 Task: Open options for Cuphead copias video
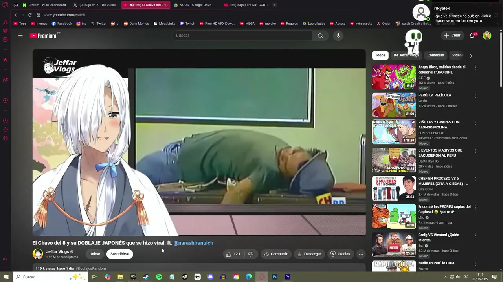[x=475, y=207]
